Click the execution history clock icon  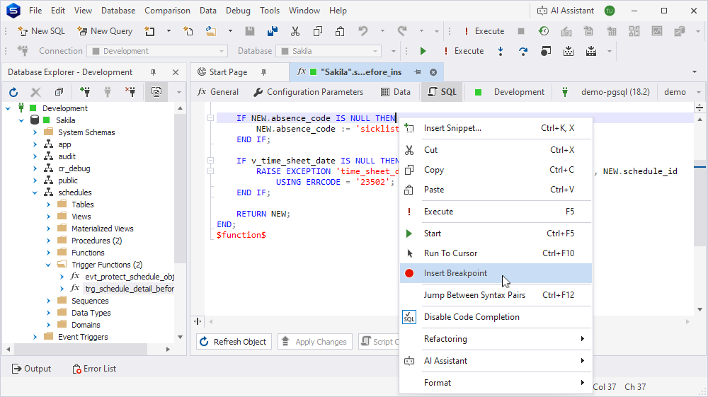(x=544, y=31)
